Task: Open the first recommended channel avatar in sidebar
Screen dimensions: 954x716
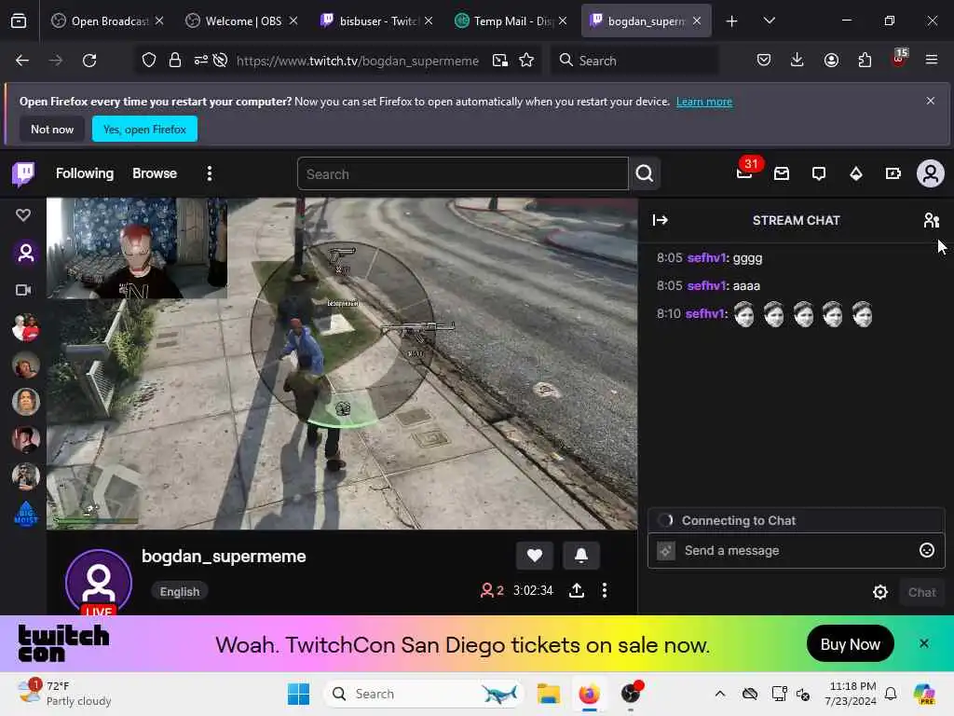Action: click(25, 327)
